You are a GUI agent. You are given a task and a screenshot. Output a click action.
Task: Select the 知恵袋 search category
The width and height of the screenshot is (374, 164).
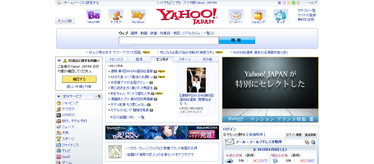pyautogui.click(x=165, y=33)
